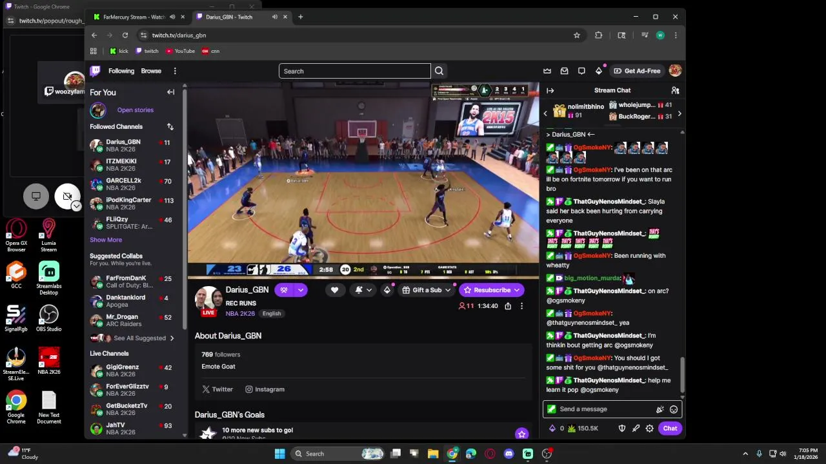Open notification bell dropdown
Viewport: 826px width, 464px height.
point(363,290)
